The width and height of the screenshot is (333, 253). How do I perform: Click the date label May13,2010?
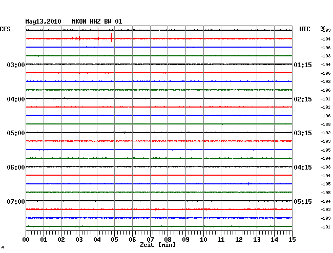43,22
